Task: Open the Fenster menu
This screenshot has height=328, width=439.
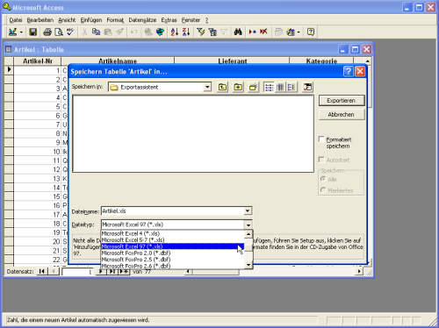Action: [x=191, y=20]
